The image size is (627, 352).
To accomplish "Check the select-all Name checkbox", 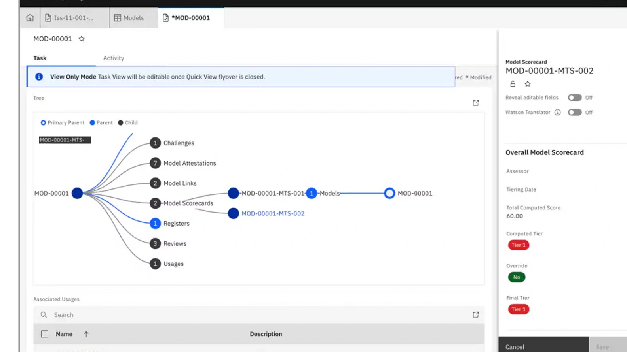I will click(45, 334).
